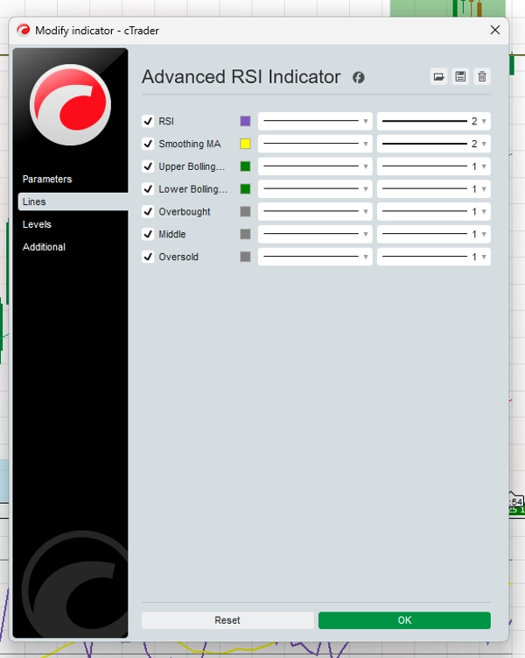This screenshot has width=525, height=658.
Task: Click the Reset button
Action: tap(227, 620)
